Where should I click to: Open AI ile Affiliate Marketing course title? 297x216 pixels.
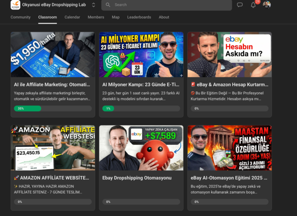tap(52, 85)
